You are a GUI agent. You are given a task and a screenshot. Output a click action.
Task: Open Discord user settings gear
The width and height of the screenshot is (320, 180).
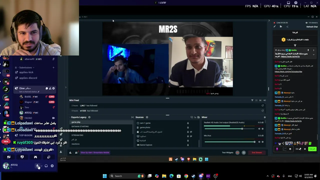(x=52, y=166)
